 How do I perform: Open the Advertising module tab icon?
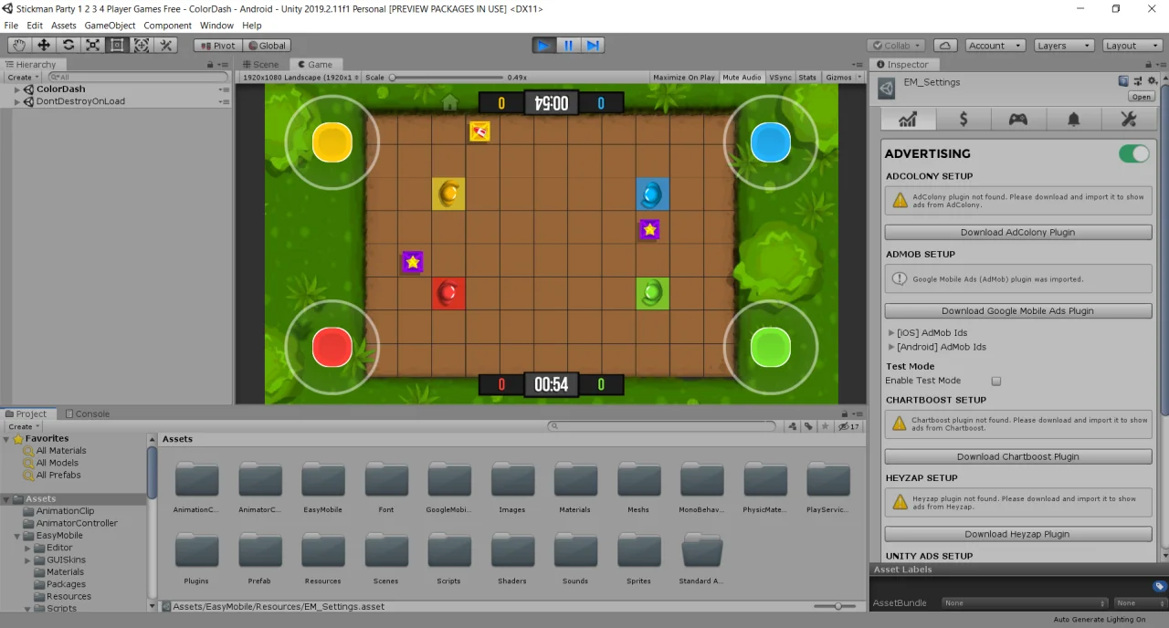908,120
